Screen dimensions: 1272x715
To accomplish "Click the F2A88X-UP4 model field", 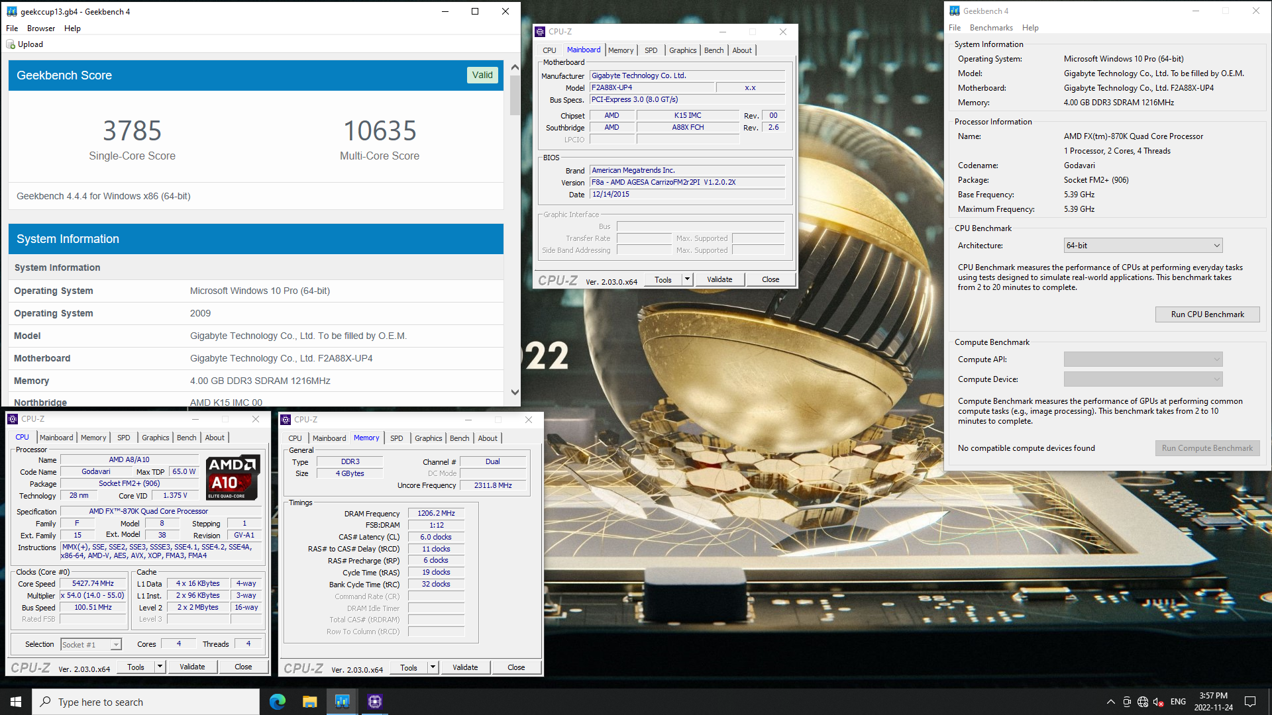I will [x=652, y=87].
